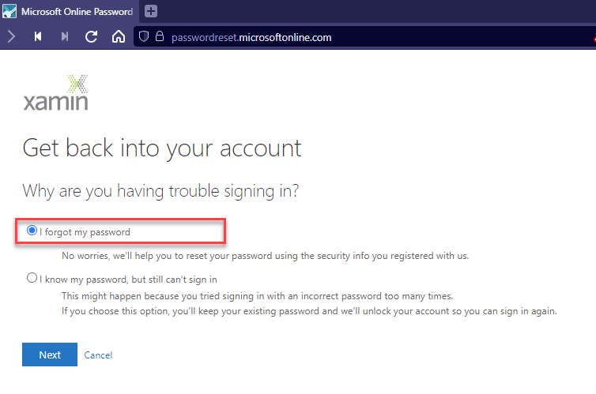The image size is (596, 394).
Task: Click the Cancel link
Action: (98, 355)
